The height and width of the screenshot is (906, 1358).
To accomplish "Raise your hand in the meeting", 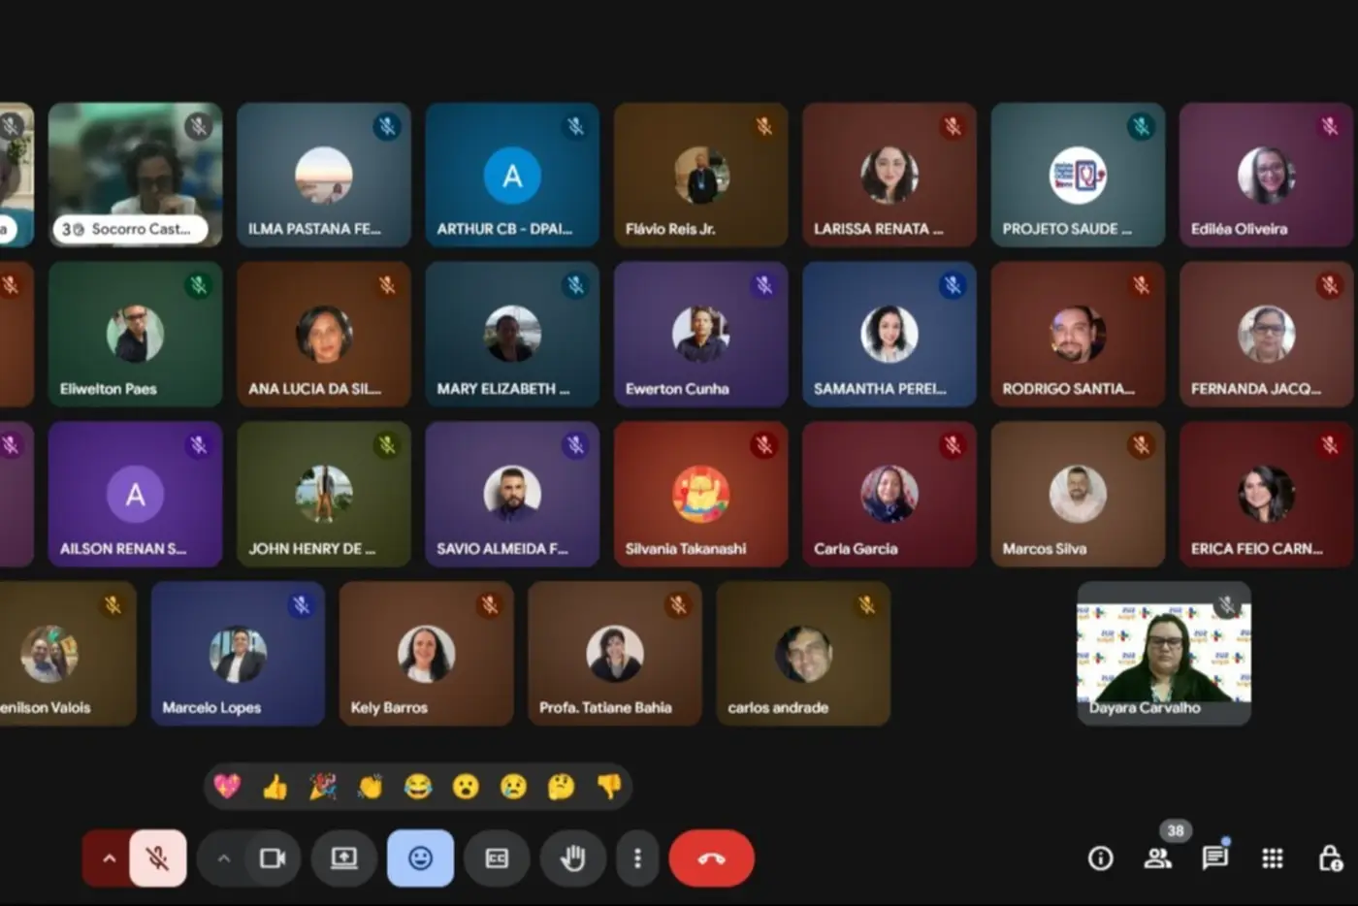I will (572, 858).
